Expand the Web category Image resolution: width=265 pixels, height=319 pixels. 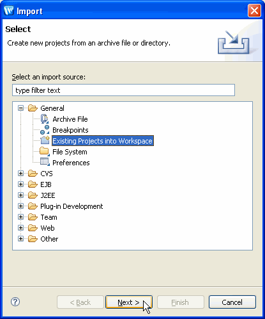pyautogui.click(x=20, y=228)
